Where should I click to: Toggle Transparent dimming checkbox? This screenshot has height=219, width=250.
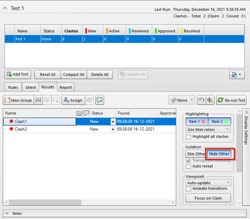pos(188,161)
